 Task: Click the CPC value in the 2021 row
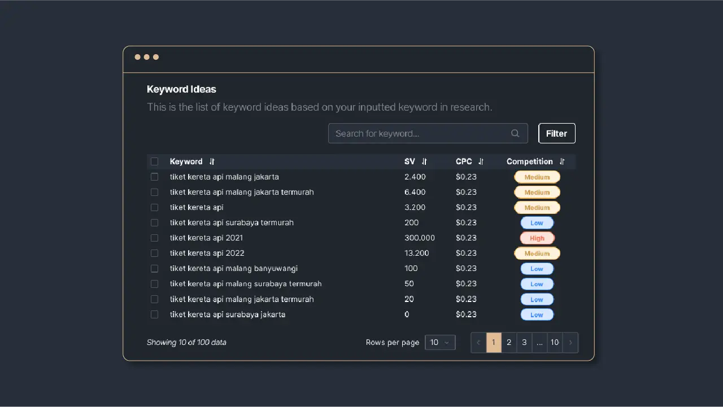coord(466,238)
